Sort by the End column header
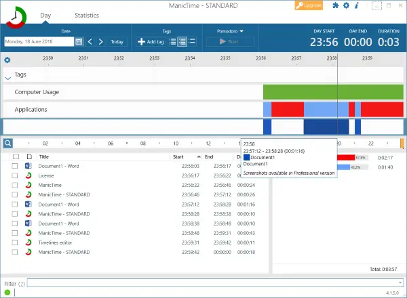The height and width of the screenshot is (298, 407). coord(209,156)
